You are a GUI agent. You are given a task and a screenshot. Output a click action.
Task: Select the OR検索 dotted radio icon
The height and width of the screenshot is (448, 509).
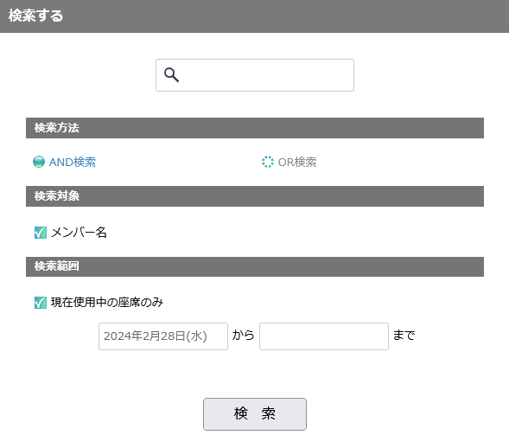tap(268, 162)
